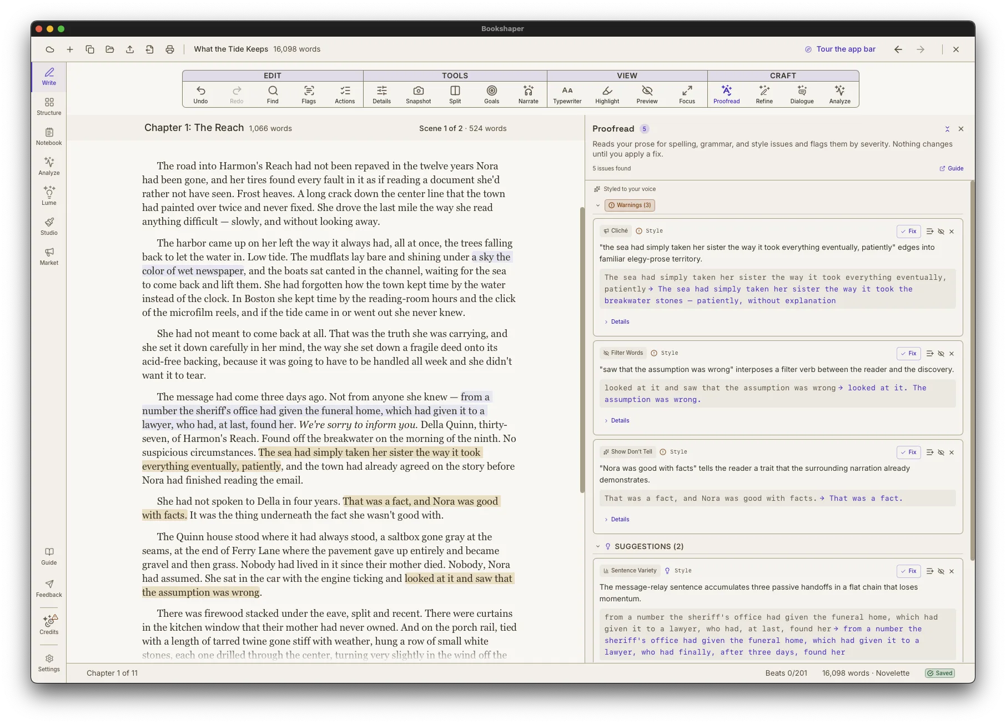The height and width of the screenshot is (724, 1006).
Task: Open the Find tool
Action: (273, 94)
